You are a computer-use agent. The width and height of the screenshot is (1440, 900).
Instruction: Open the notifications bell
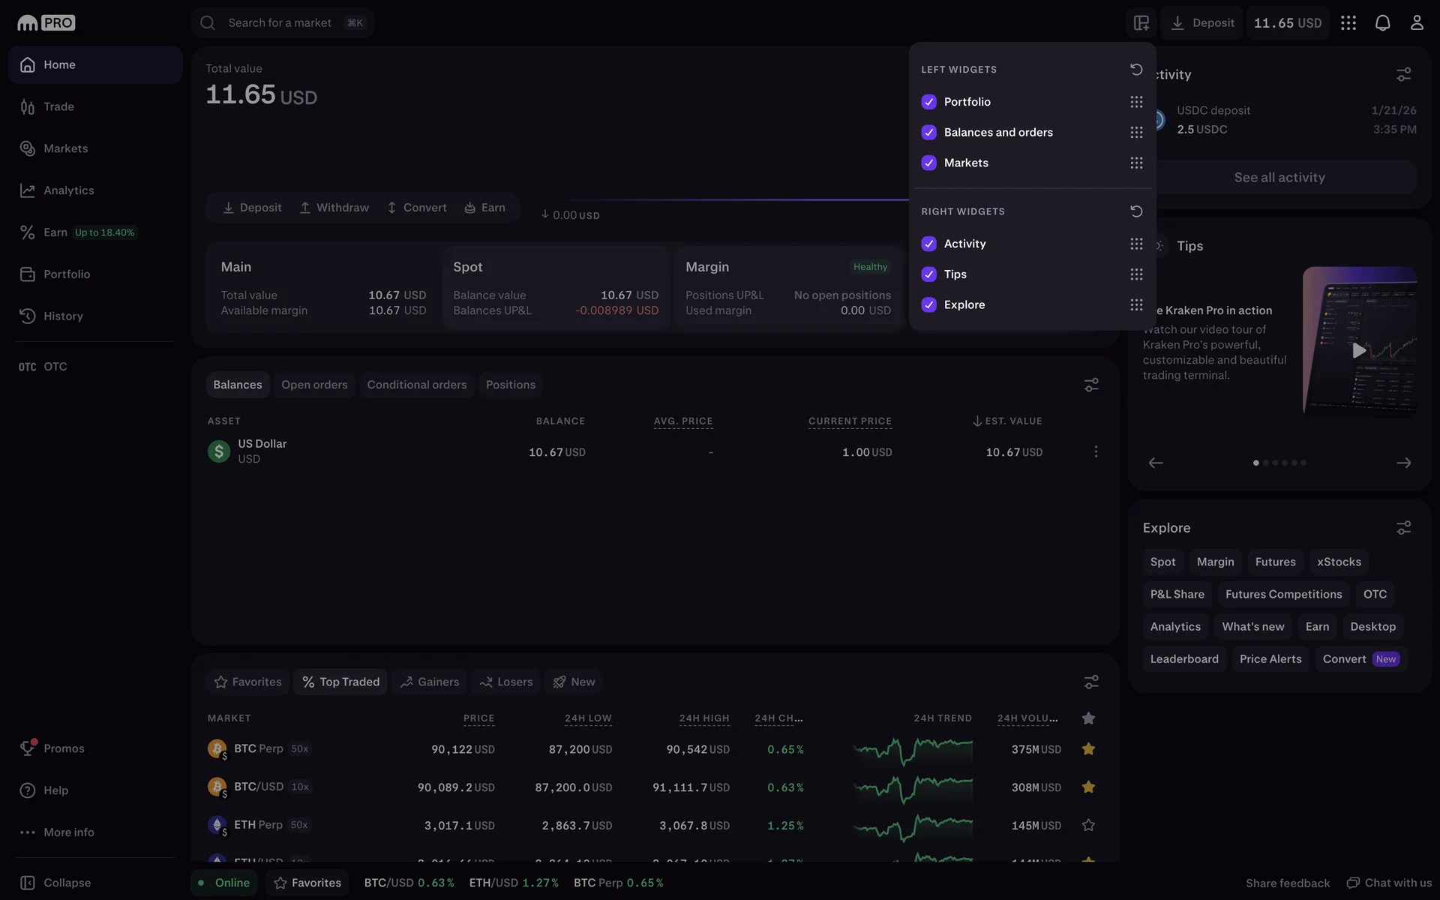1382,22
